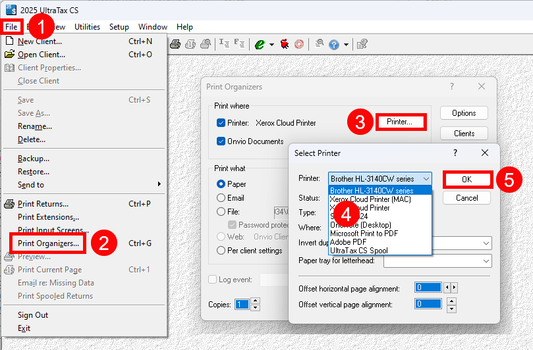Click the printer icon in the toolbar

(x=175, y=44)
